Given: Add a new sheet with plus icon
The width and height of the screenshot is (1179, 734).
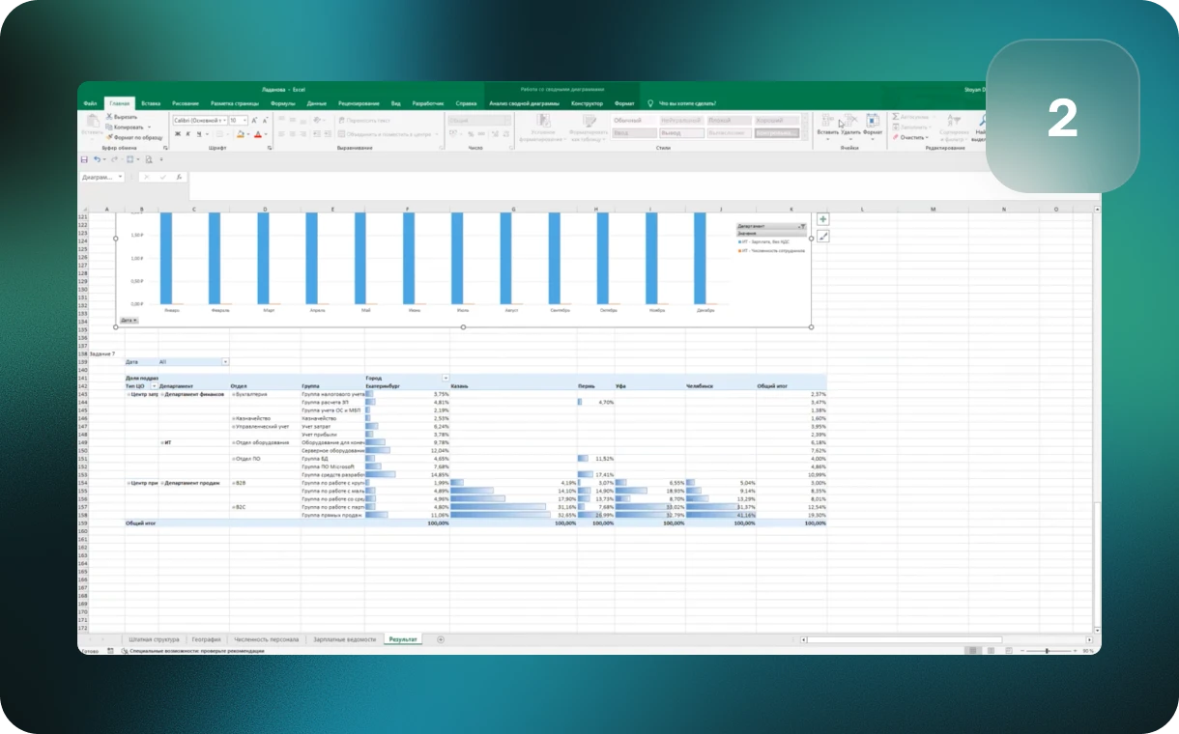Looking at the screenshot, I should point(441,639).
